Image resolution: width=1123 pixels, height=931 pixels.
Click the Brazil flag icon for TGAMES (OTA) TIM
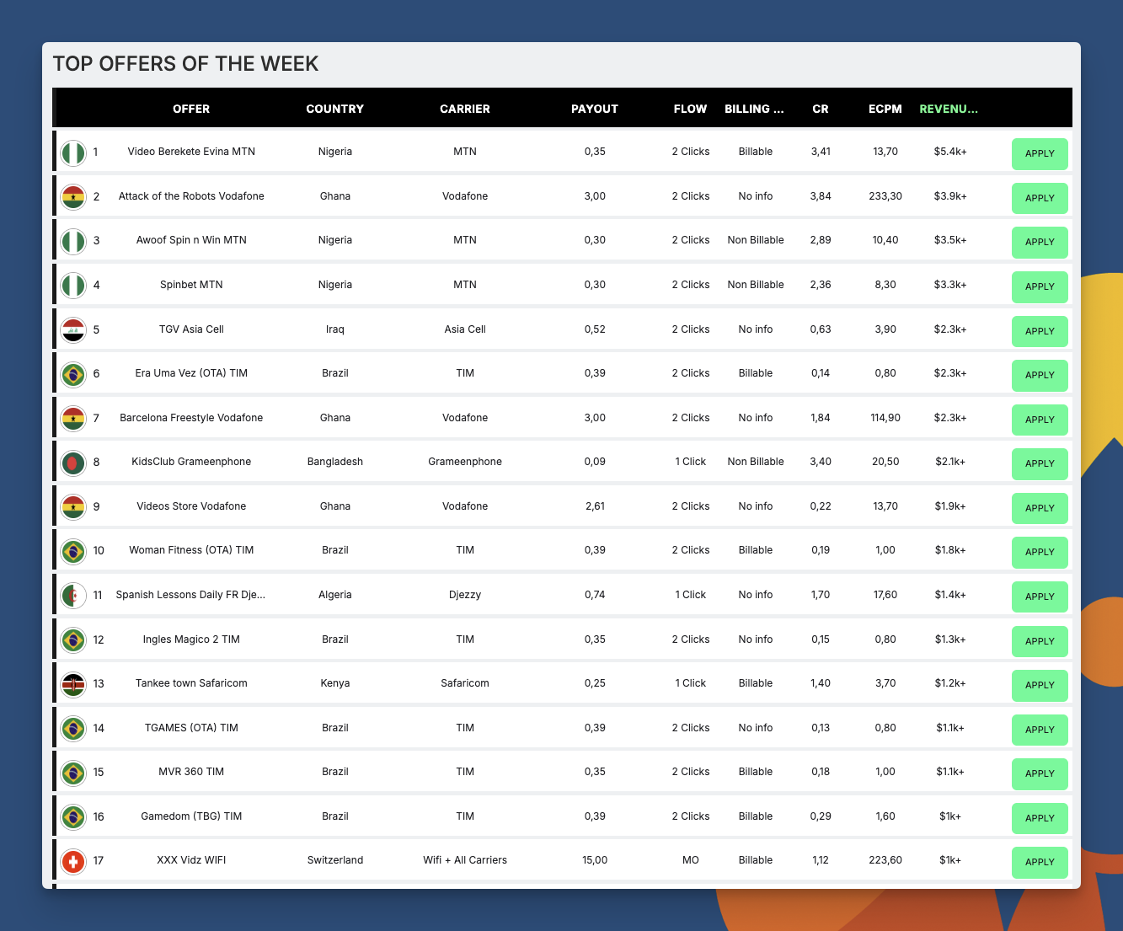point(74,729)
